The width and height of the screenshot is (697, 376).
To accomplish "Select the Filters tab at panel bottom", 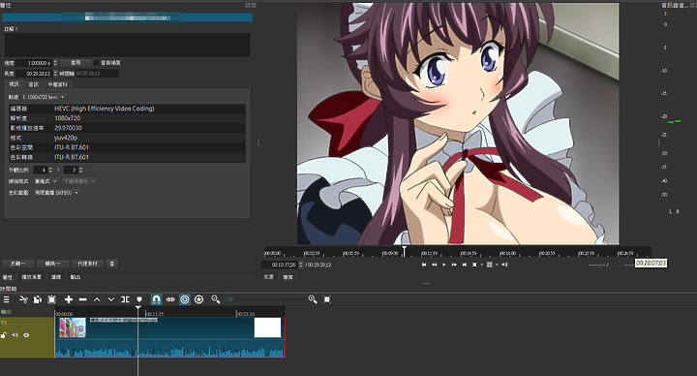I will pyautogui.click(x=56, y=277).
